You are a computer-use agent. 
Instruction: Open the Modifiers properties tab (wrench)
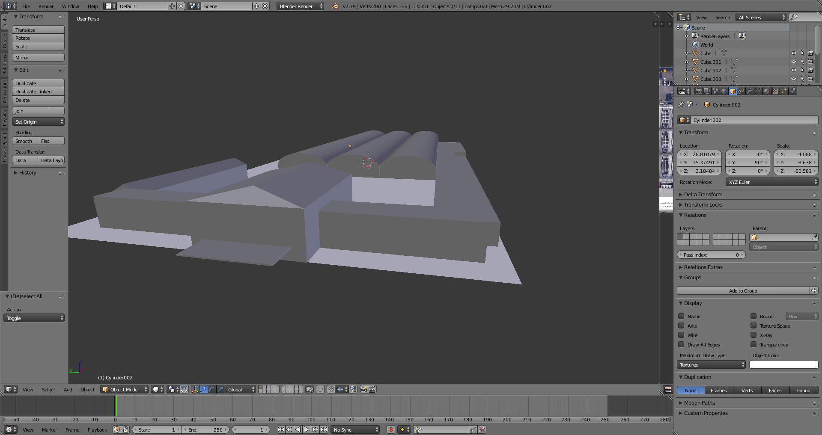point(750,91)
